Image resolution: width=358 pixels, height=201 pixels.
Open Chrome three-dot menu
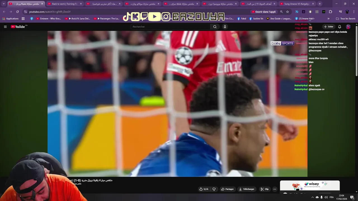pos(354,12)
